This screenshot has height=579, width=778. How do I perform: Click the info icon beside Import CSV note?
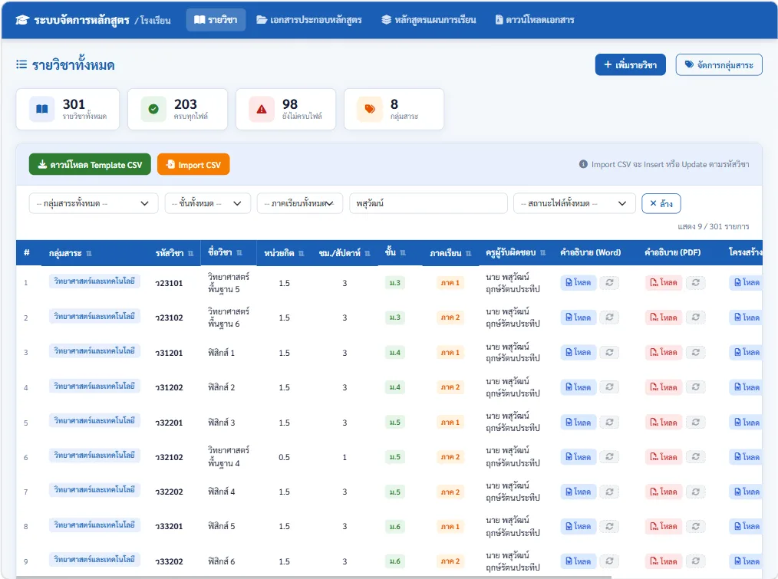[x=583, y=164]
